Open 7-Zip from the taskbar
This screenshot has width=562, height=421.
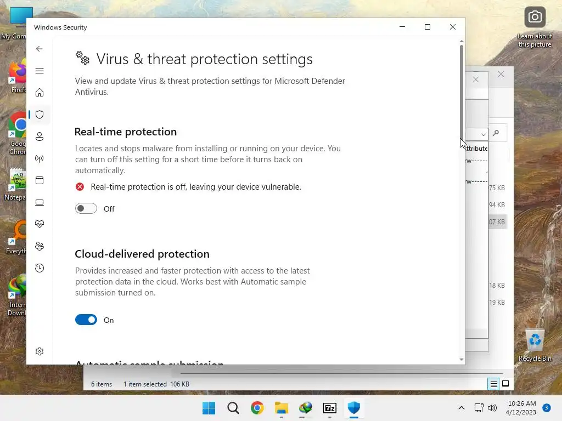click(330, 408)
